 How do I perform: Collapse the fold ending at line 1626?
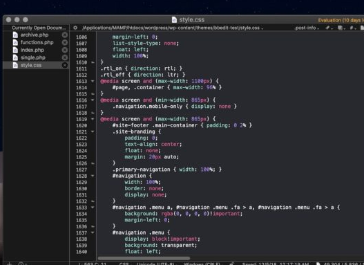click(x=93, y=163)
